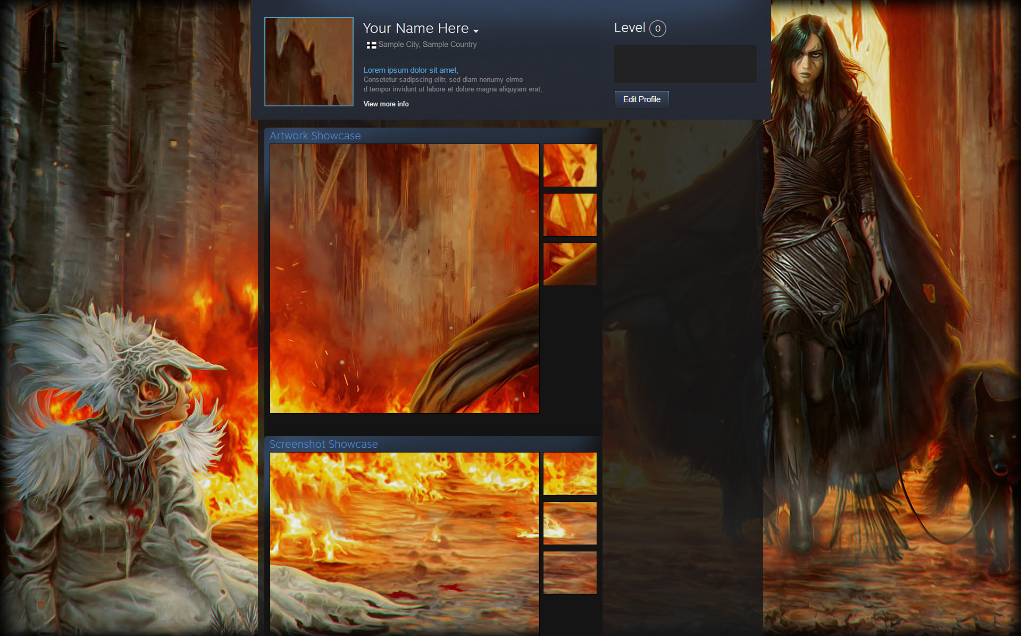Open the Lorem ipsum dolor sit amet link
The image size is (1021, 636).
click(411, 70)
